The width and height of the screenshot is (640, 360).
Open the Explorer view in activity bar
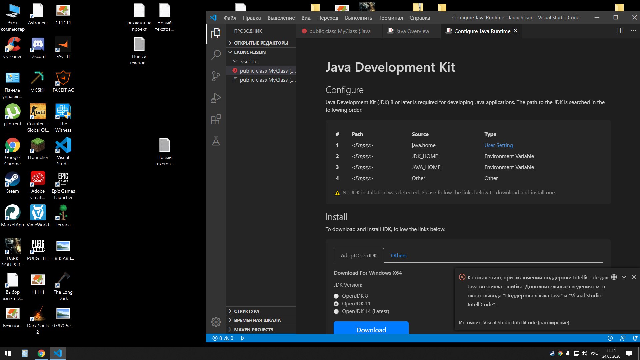(x=216, y=33)
